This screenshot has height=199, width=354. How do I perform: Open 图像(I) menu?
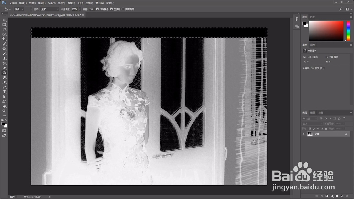32,3
